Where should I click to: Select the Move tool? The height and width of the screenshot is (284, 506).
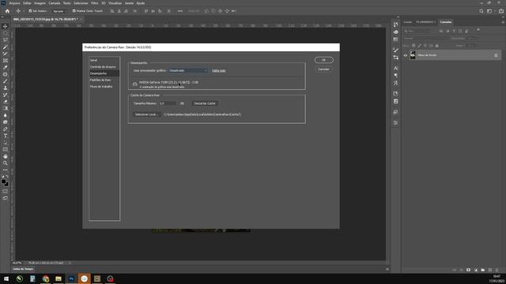(6, 26)
